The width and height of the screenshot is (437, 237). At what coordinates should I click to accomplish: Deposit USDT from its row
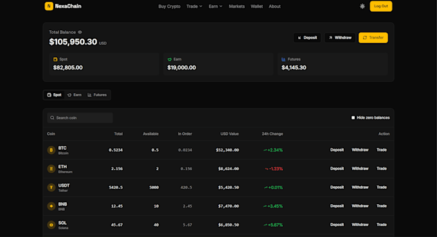click(337, 187)
